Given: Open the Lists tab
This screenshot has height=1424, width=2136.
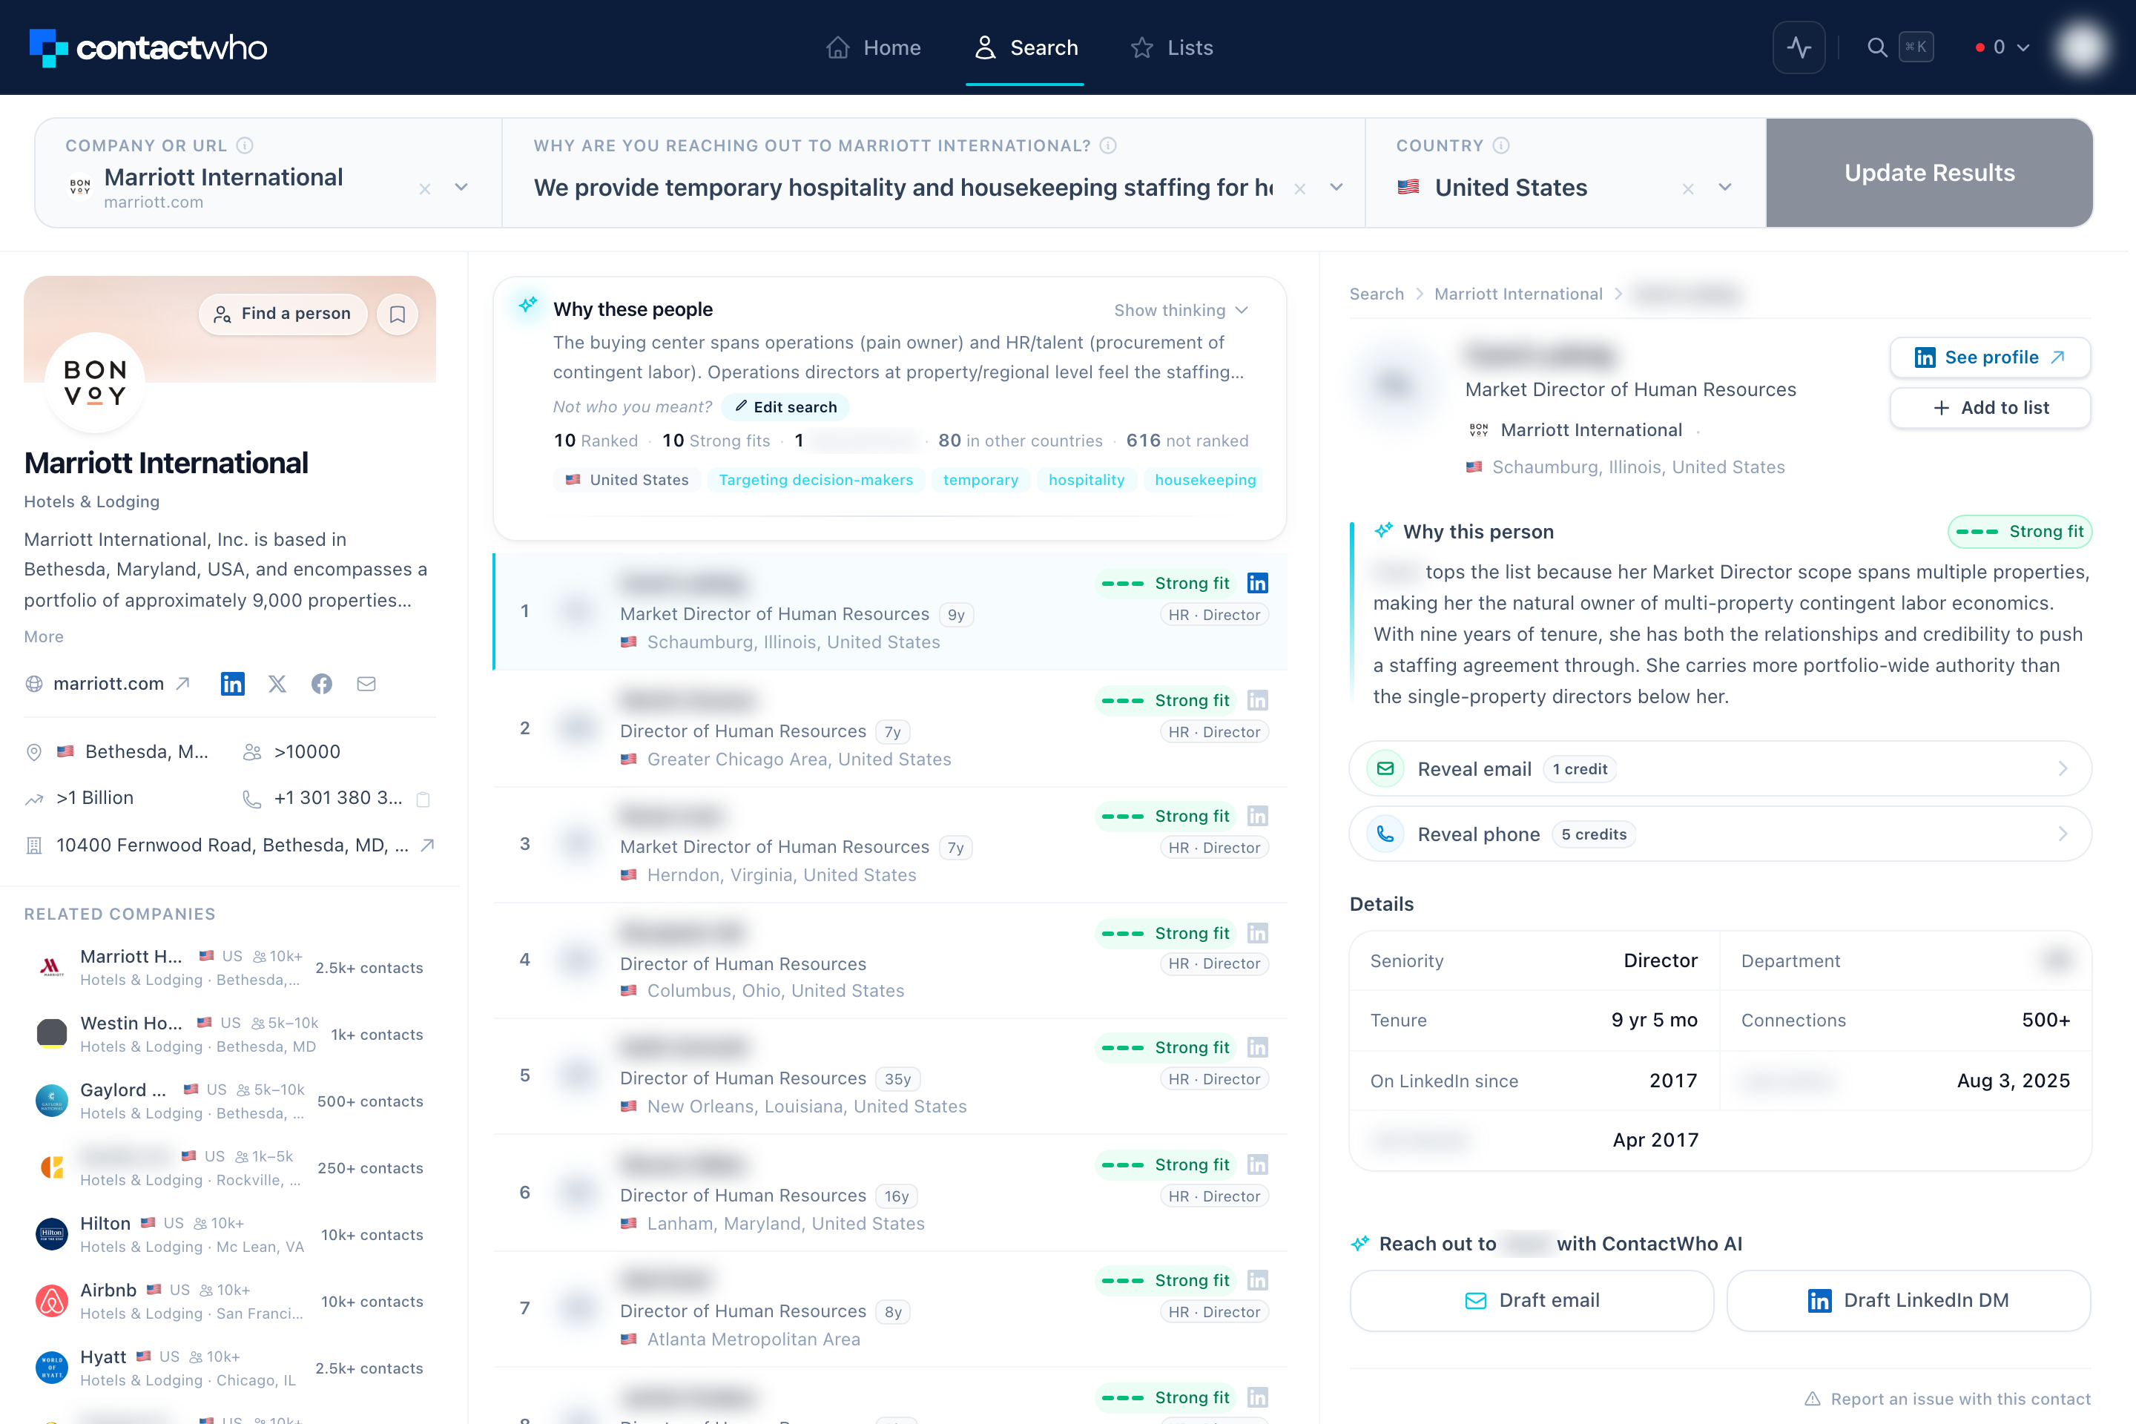Looking at the screenshot, I should (1172, 47).
